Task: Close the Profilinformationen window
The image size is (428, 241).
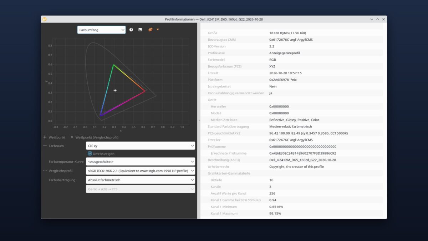Action: coord(384,19)
